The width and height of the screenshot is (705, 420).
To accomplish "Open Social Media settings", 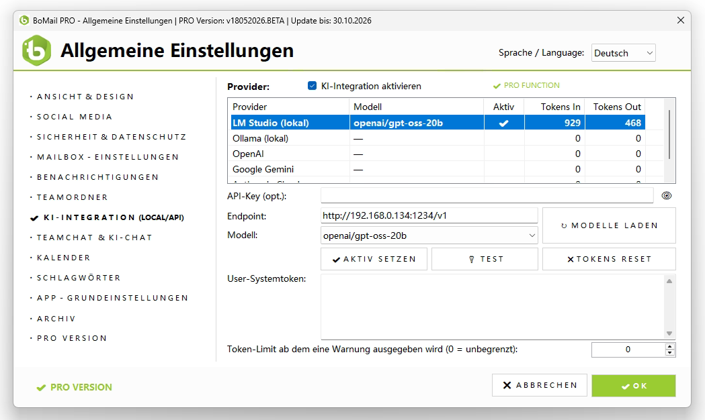I will (x=74, y=117).
